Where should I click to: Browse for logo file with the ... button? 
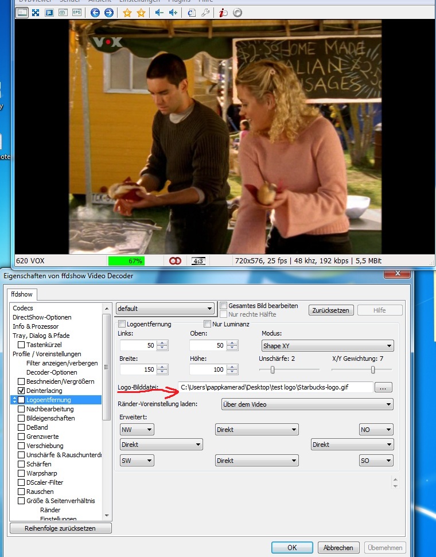[383, 388]
